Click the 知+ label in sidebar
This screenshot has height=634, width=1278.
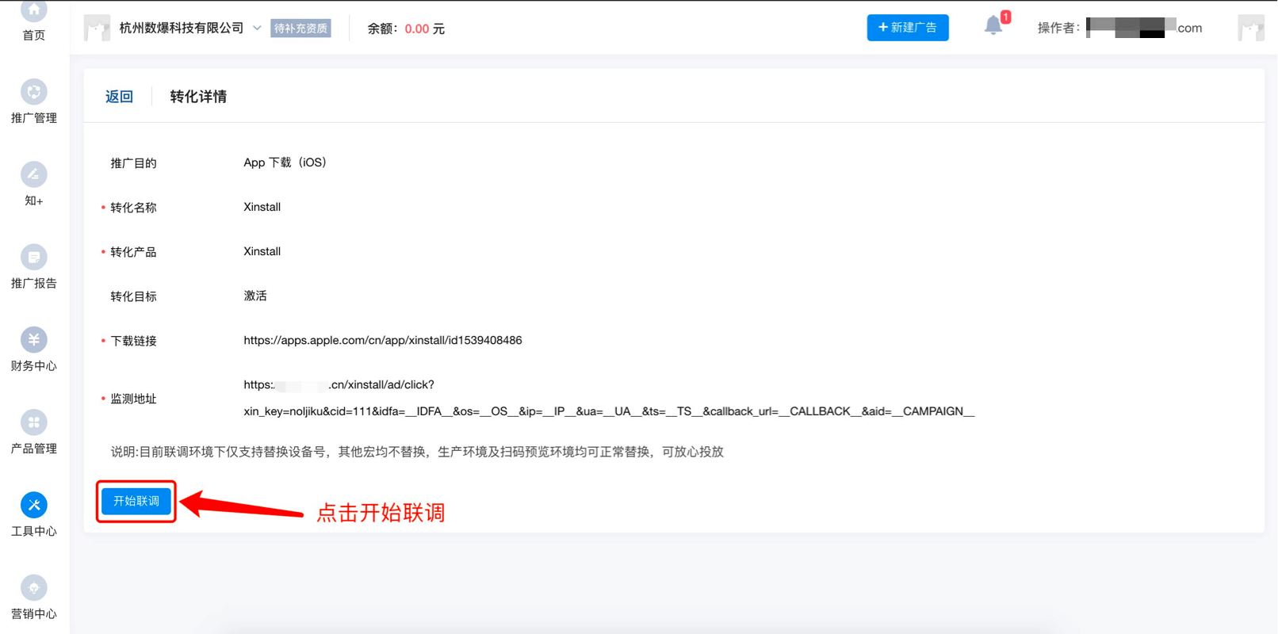click(33, 201)
